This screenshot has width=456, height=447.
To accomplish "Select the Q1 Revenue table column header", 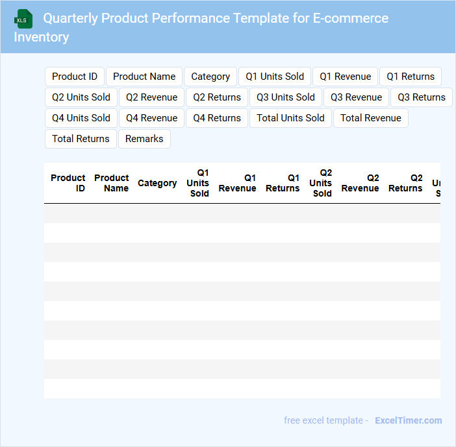I will [x=237, y=183].
